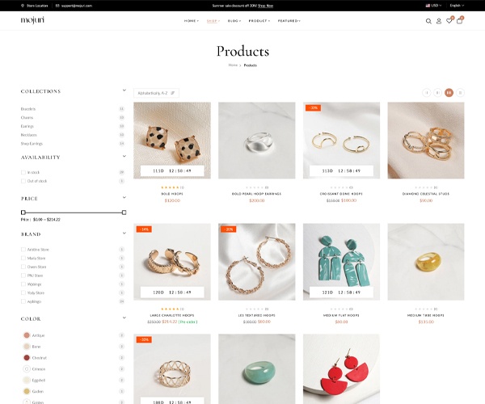Screen dimensions: 485x404
Task: Open the user account icon
Action: [x=439, y=21]
